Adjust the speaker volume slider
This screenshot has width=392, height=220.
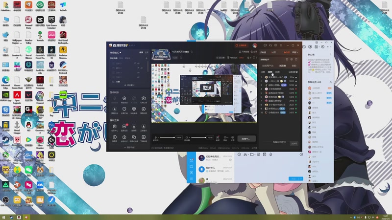[198, 137]
